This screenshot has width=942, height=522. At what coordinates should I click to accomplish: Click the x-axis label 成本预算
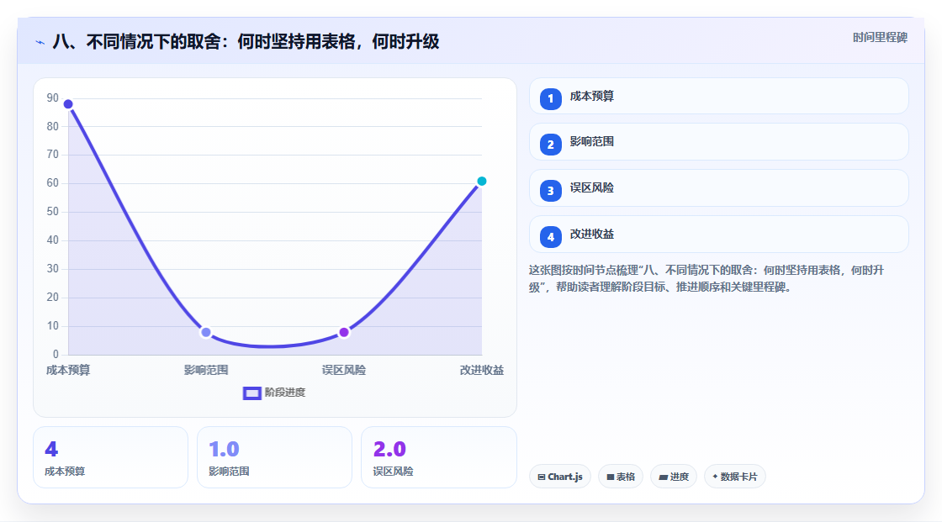(x=68, y=370)
